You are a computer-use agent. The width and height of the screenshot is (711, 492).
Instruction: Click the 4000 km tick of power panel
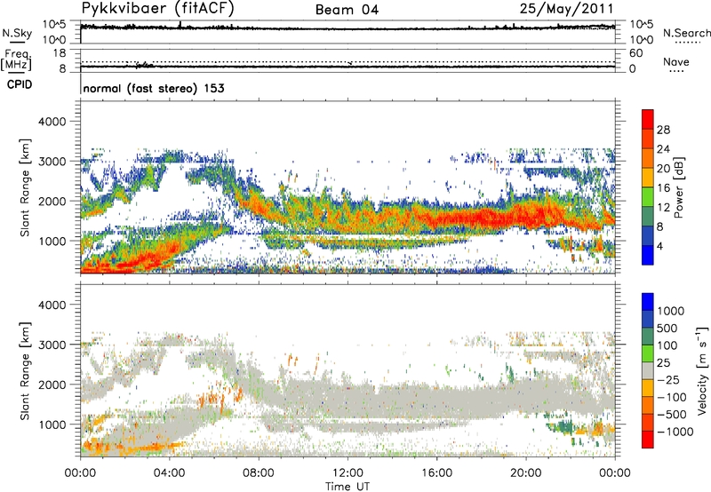point(52,122)
